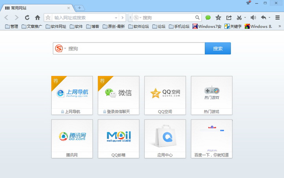The image size is (284, 178).
Task: Mute the browser sound via speaker icon
Action: tap(253, 18)
